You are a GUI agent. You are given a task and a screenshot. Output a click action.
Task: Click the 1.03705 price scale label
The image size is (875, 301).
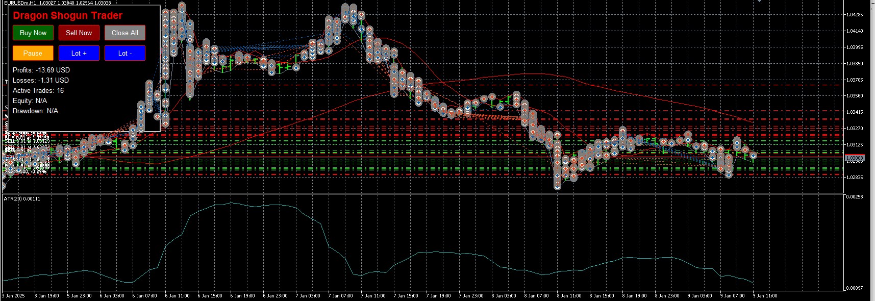tap(855, 80)
